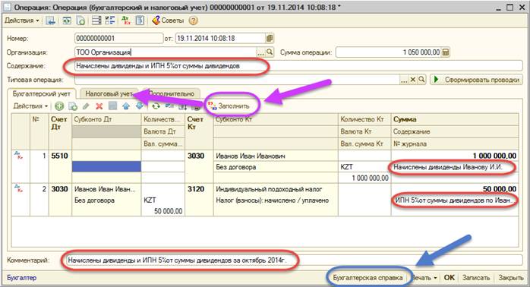This screenshot has height=287, width=530.
Task: Click the Счет Кт column header
Action: [x=200, y=131]
